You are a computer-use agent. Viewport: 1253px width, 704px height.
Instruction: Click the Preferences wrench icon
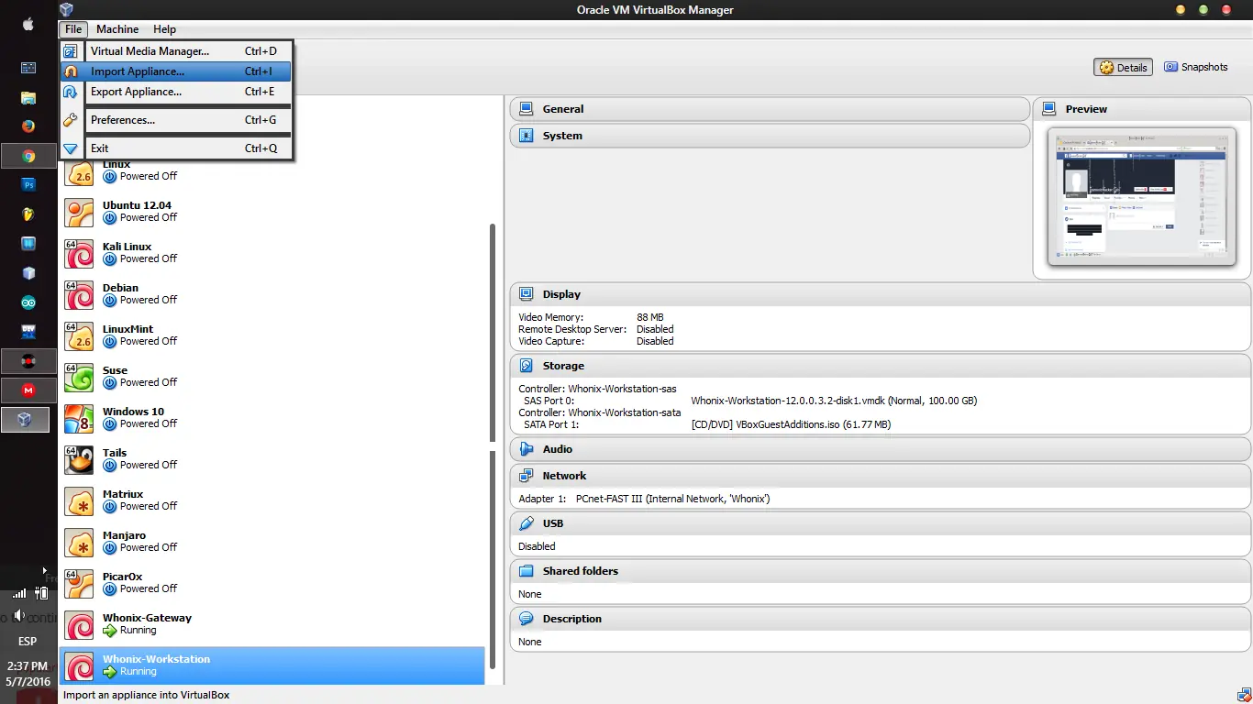pyautogui.click(x=71, y=120)
